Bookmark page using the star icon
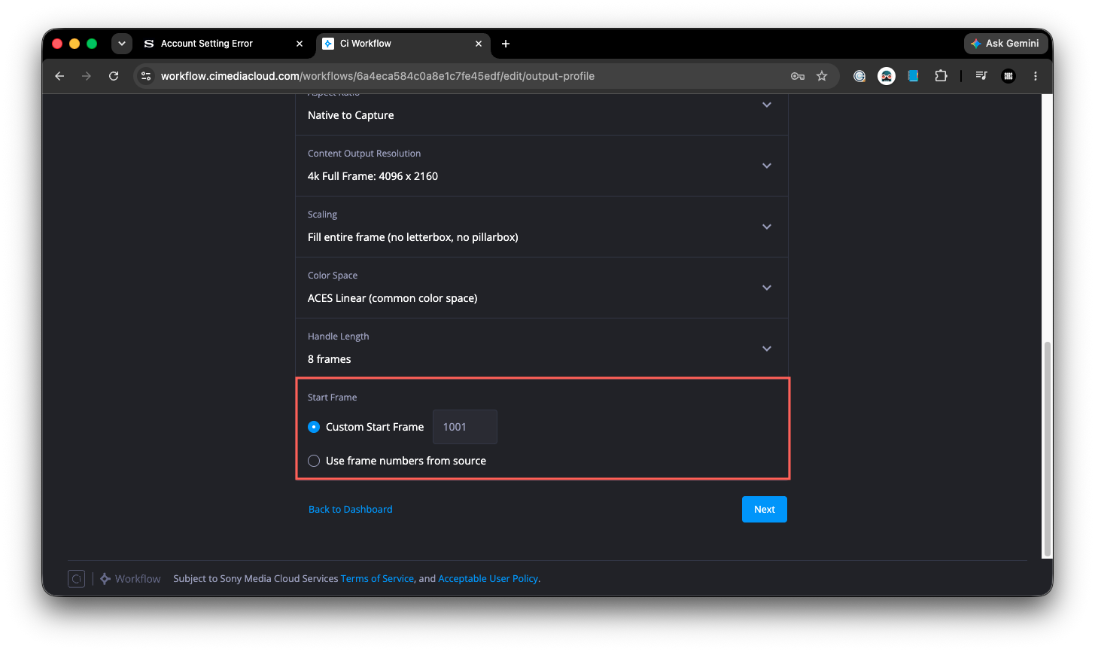The image size is (1095, 652). pyautogui.click(x=822, y=76)
